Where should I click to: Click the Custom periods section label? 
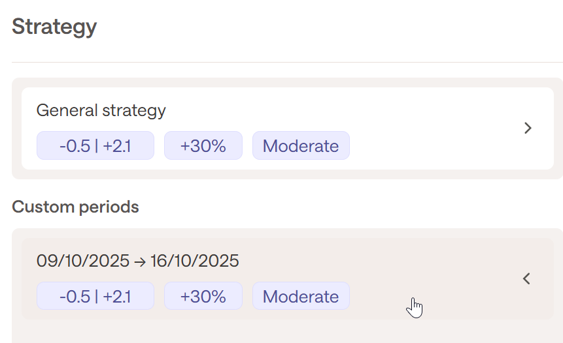click(75, 207)
